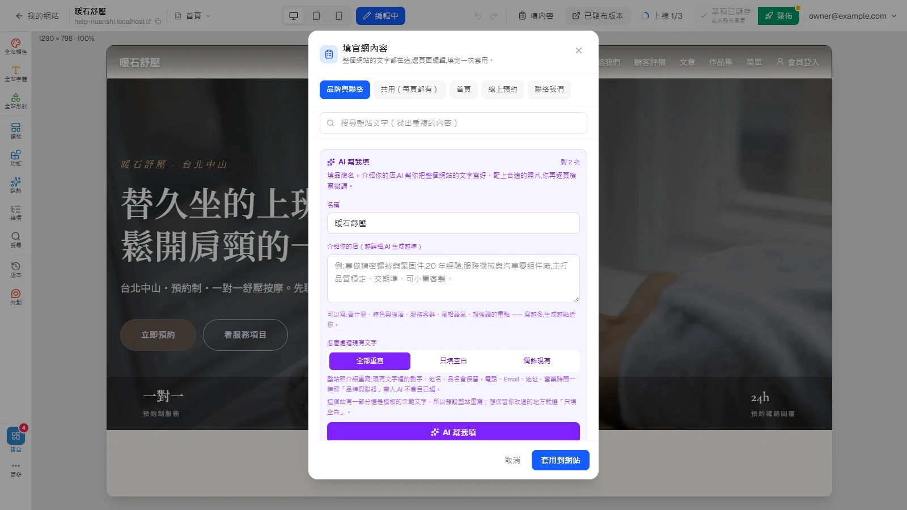Image resolution: width=907 pixels, height=510 pixels.
Task: Switch to mobile phone preview mode
Action: (339, 16)
